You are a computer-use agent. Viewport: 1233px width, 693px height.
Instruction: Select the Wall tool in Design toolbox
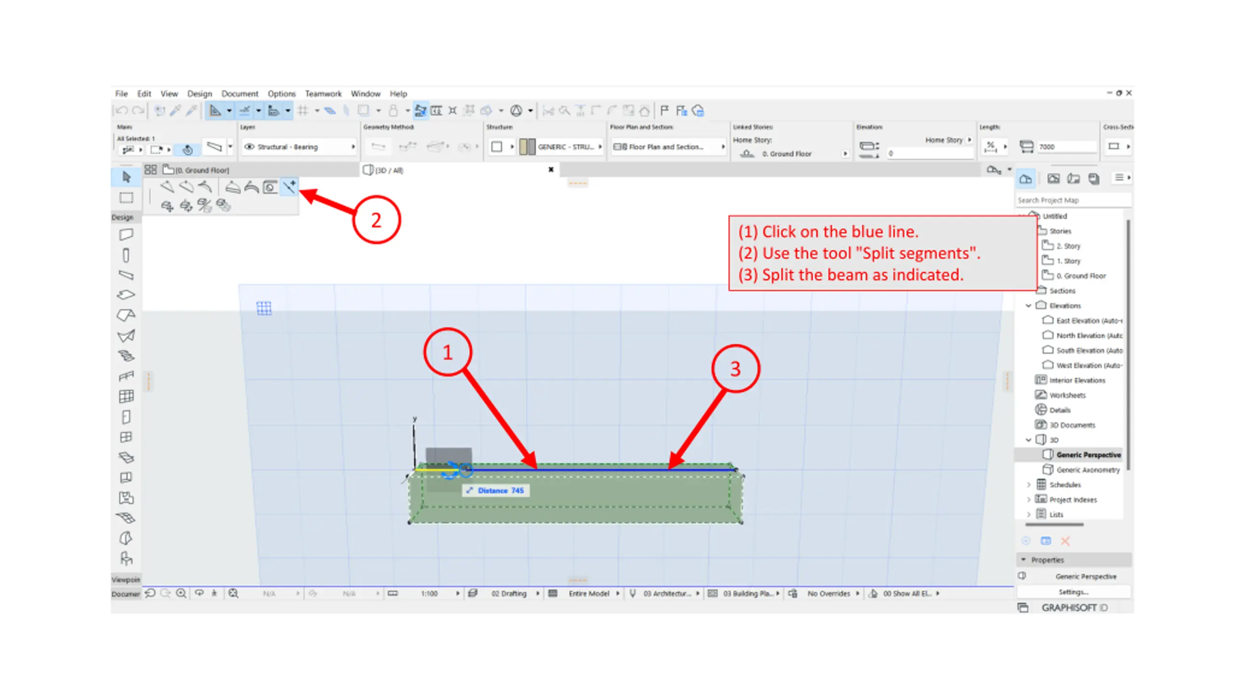pyautogui.click(x=126, y=235)
